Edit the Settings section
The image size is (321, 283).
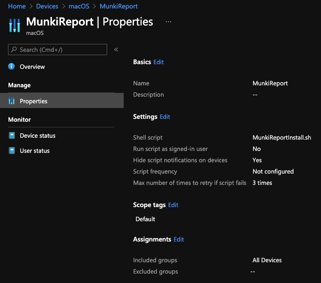point(165,117)
